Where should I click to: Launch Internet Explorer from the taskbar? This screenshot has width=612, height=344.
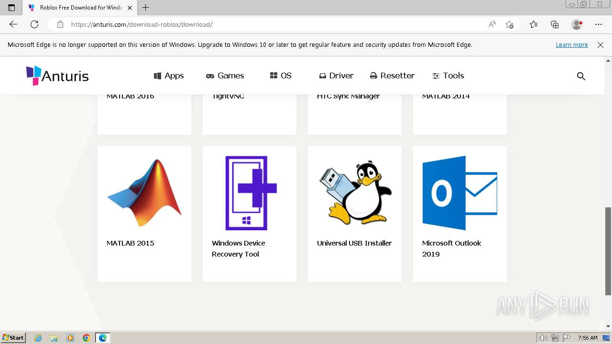point(38,338)
